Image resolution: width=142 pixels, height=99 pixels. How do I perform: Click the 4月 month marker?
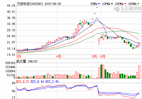58,56
